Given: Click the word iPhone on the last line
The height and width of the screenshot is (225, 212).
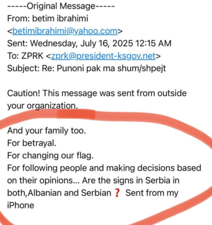Looking at the screenshot, I should pos(20,205).
